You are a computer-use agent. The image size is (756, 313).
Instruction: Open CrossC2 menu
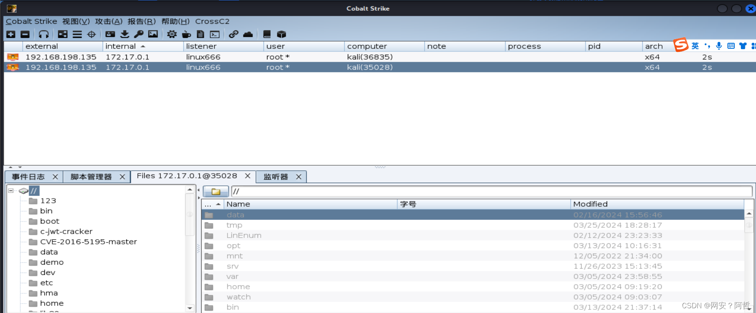[x=212, y=21]
